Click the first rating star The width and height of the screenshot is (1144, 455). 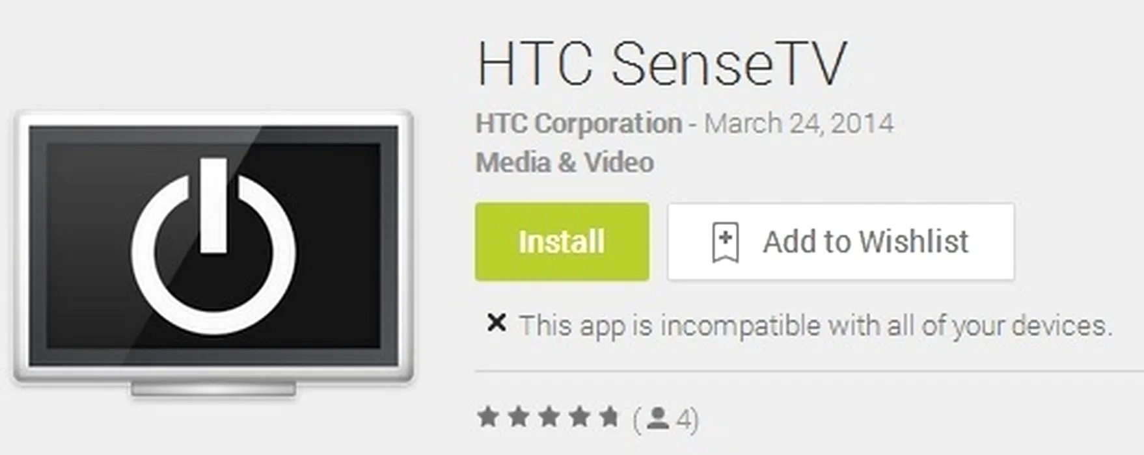click(x=488, y=417)
